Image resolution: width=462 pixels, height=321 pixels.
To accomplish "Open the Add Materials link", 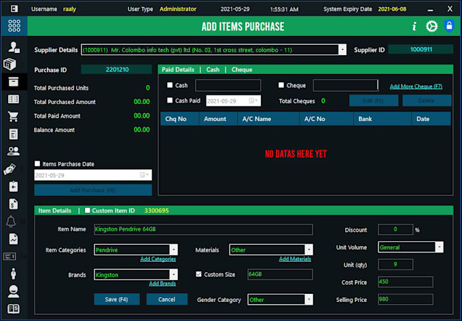I will click(295, 258).
